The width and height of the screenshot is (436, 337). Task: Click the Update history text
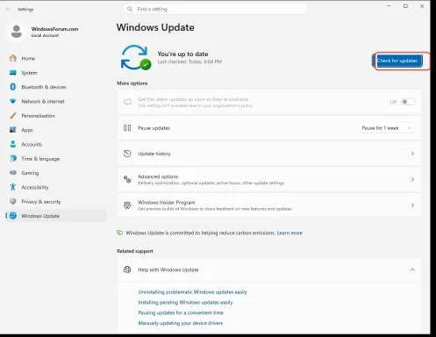pos(154,154)
